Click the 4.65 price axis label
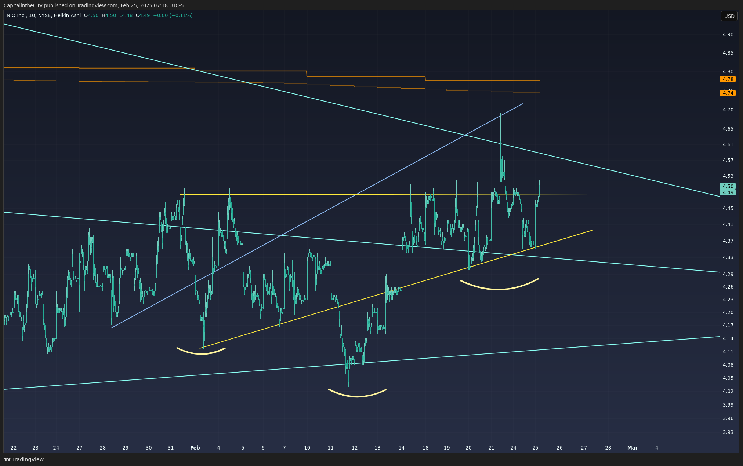743x466 pixels. pos(728,129)
